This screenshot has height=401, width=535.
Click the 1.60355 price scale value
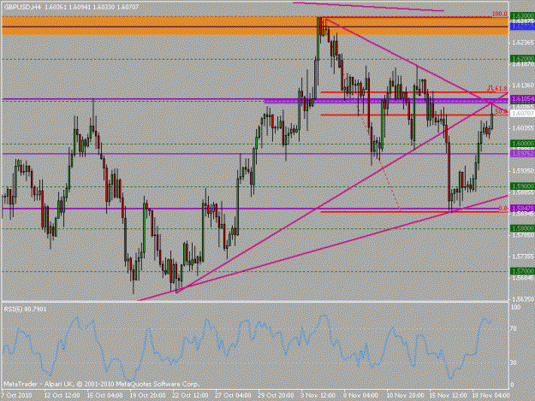click(523, 128)
